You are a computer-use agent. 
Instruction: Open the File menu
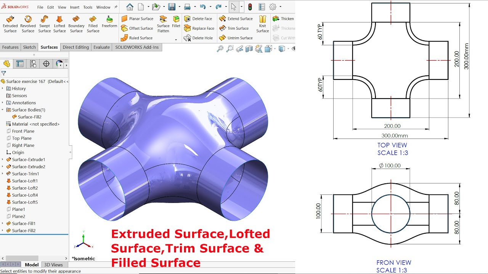point(40,7)
